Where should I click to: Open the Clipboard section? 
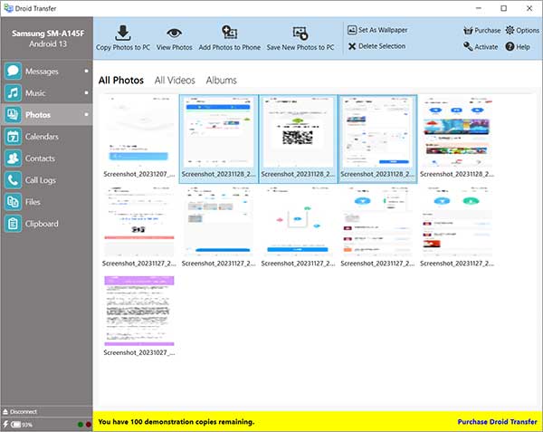point(42,224)
